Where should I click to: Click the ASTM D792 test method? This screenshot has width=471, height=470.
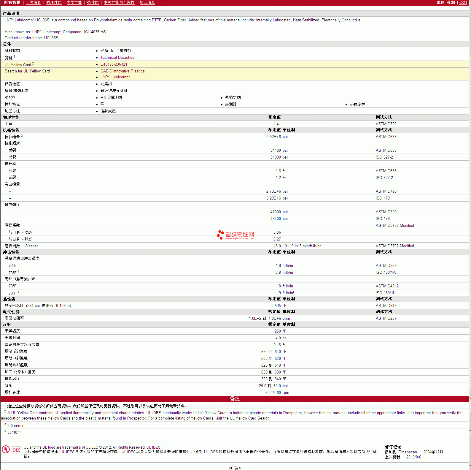(x=386, y=124)
